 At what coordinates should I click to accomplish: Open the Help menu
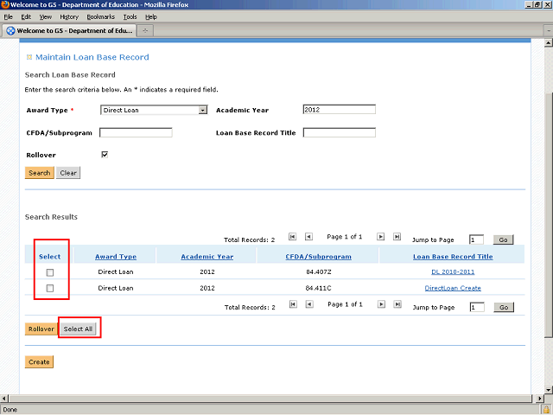tap(151, 17)
